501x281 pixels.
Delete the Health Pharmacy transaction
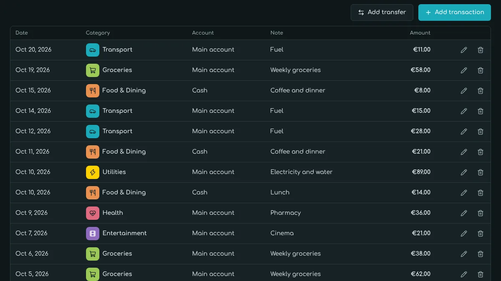[x=481, y=213]
